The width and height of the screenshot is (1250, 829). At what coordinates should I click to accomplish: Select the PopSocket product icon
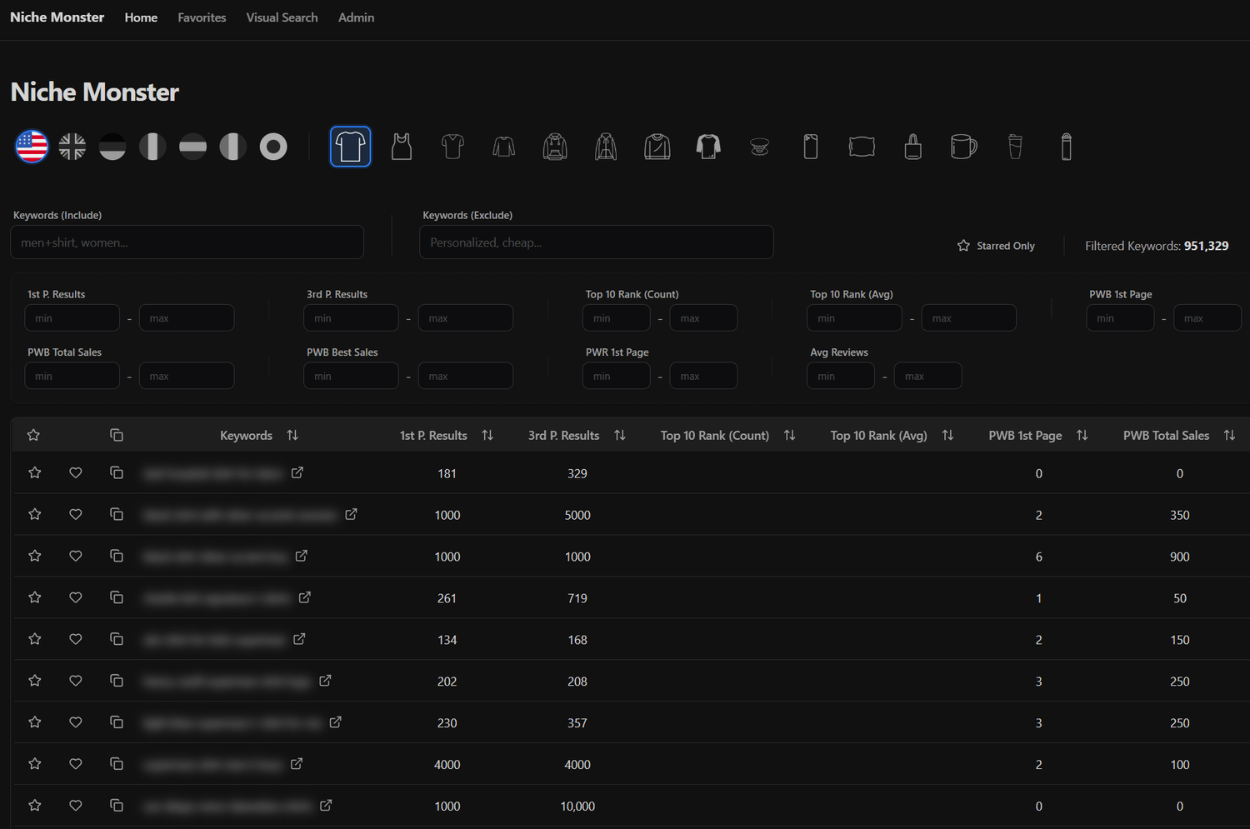pos(759,147)
